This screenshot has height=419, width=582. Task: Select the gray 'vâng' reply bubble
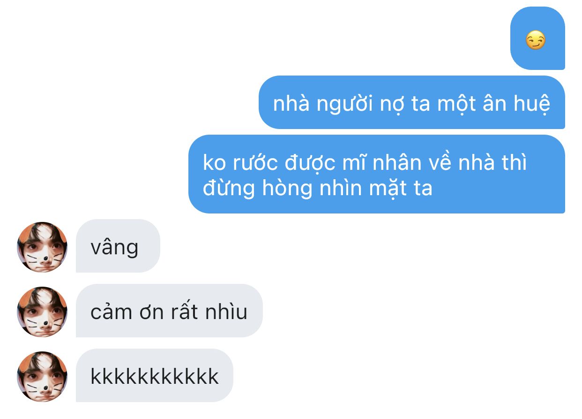(118, 246)
